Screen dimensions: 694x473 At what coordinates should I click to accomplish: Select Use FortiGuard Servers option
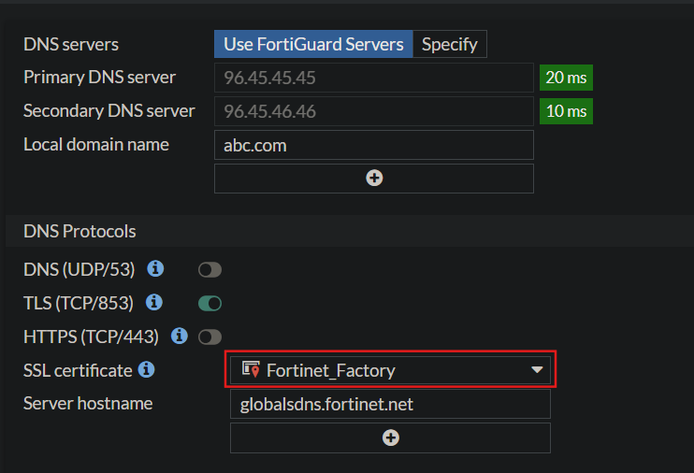[313, 44]
